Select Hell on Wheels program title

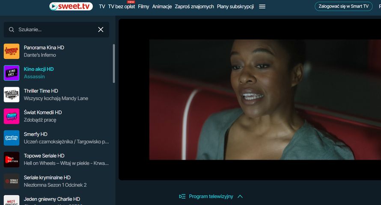click(x=66, y=163)
